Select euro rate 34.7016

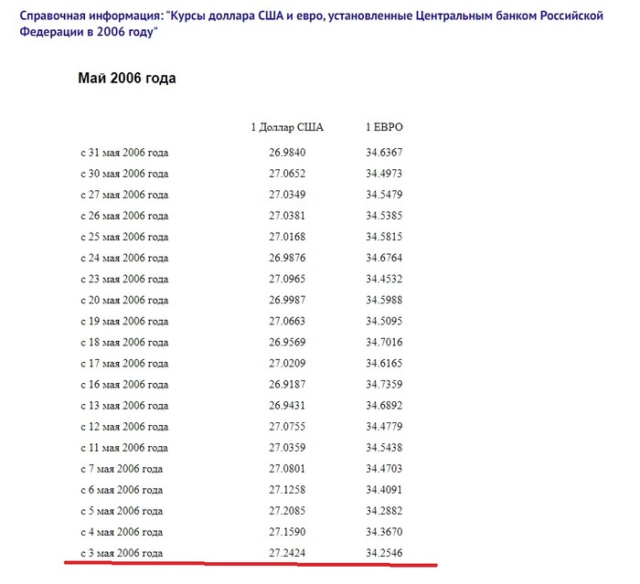tap(384, 343)
